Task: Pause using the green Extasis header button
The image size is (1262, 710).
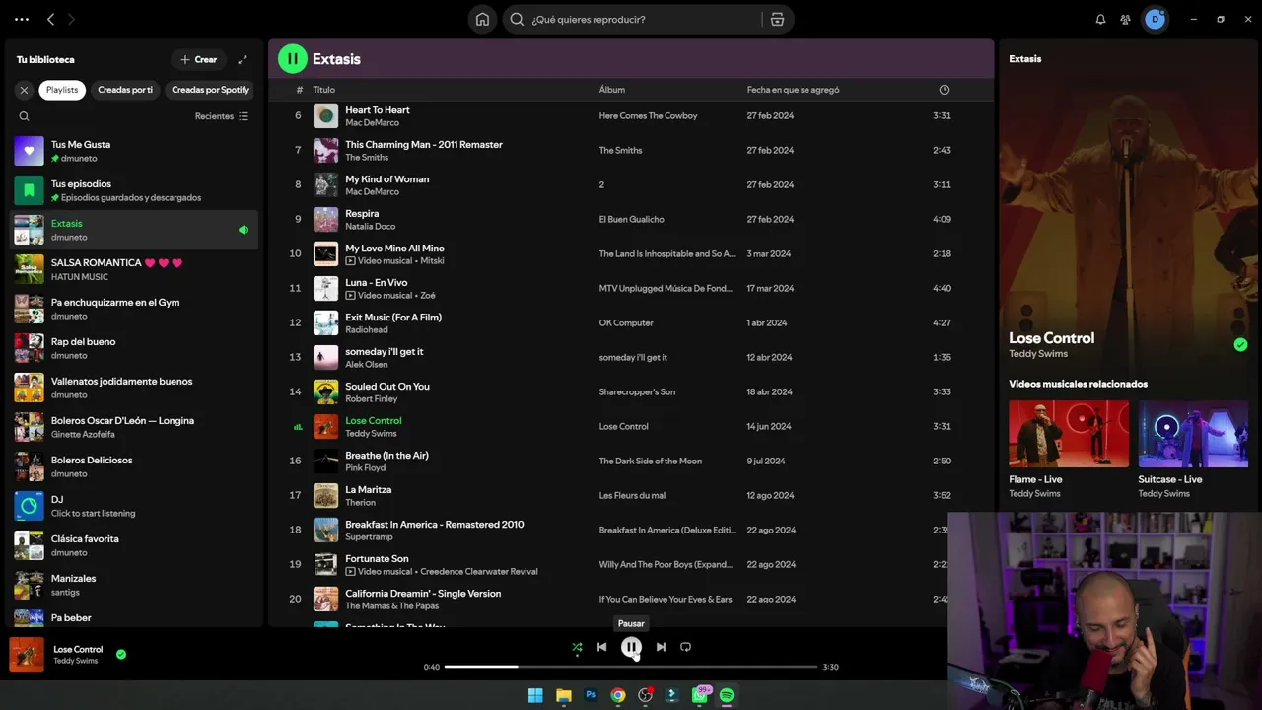Action: 293,59
